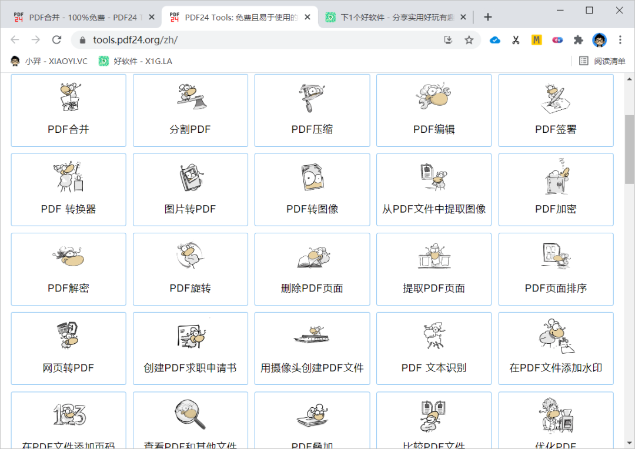Open the PDF叠加 overlay tool icon

click(312, 416)
